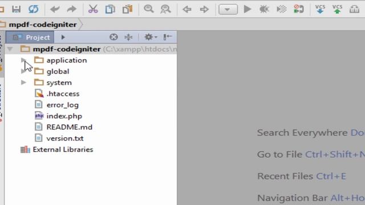Viewport: 365px width, 205px height.
Task: Select the version.txt file
Action: (x=65, y=138)
